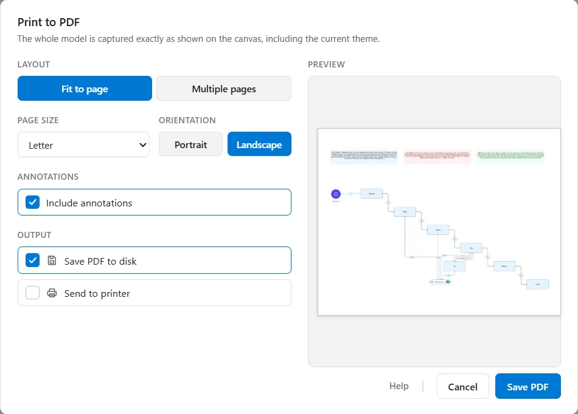Click the 'Include annotations' label text
The image size is (578, 414).
click(89, 203)
